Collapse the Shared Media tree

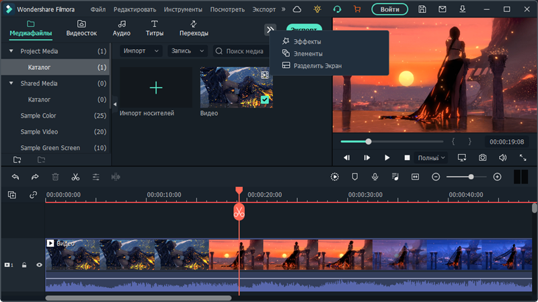pyautogui.click(x=11, y=83)
